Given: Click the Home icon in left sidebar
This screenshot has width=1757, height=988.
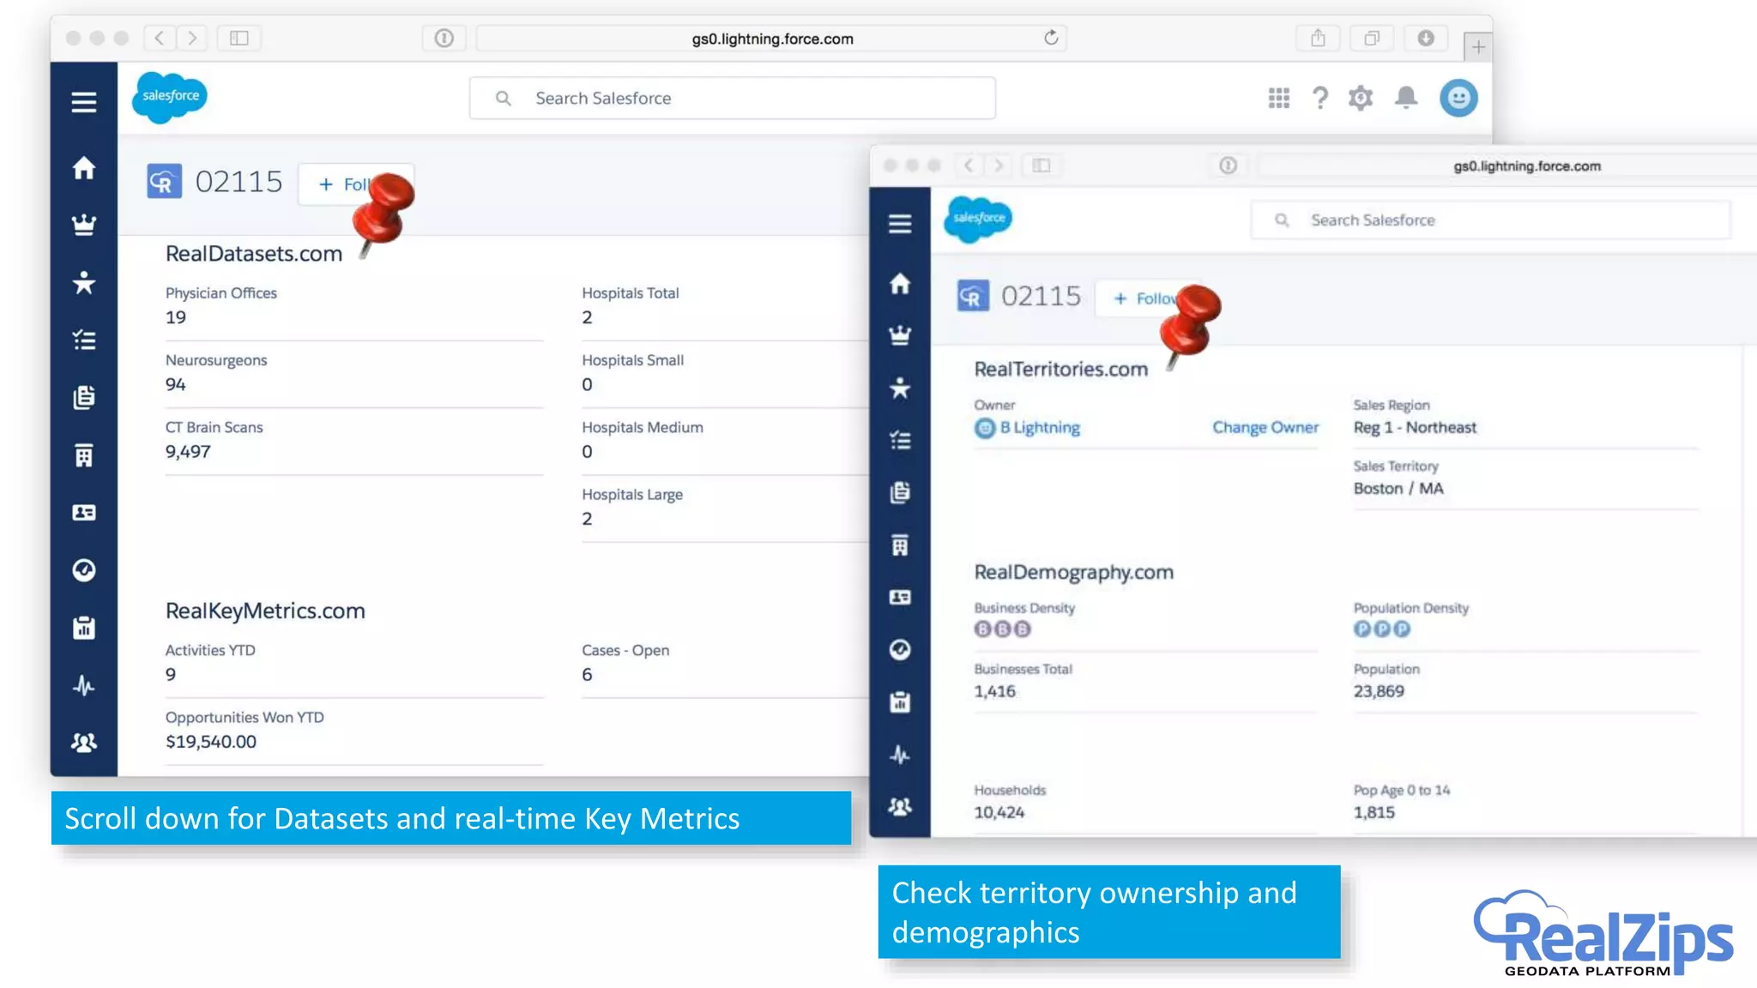Looking at the screenshot, I should coord(83,168).
